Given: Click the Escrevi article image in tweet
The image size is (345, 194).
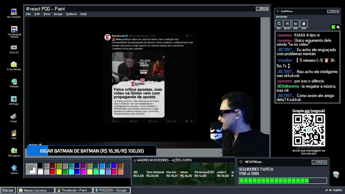Looking at the screenshot, I should [x=138, y=85].
